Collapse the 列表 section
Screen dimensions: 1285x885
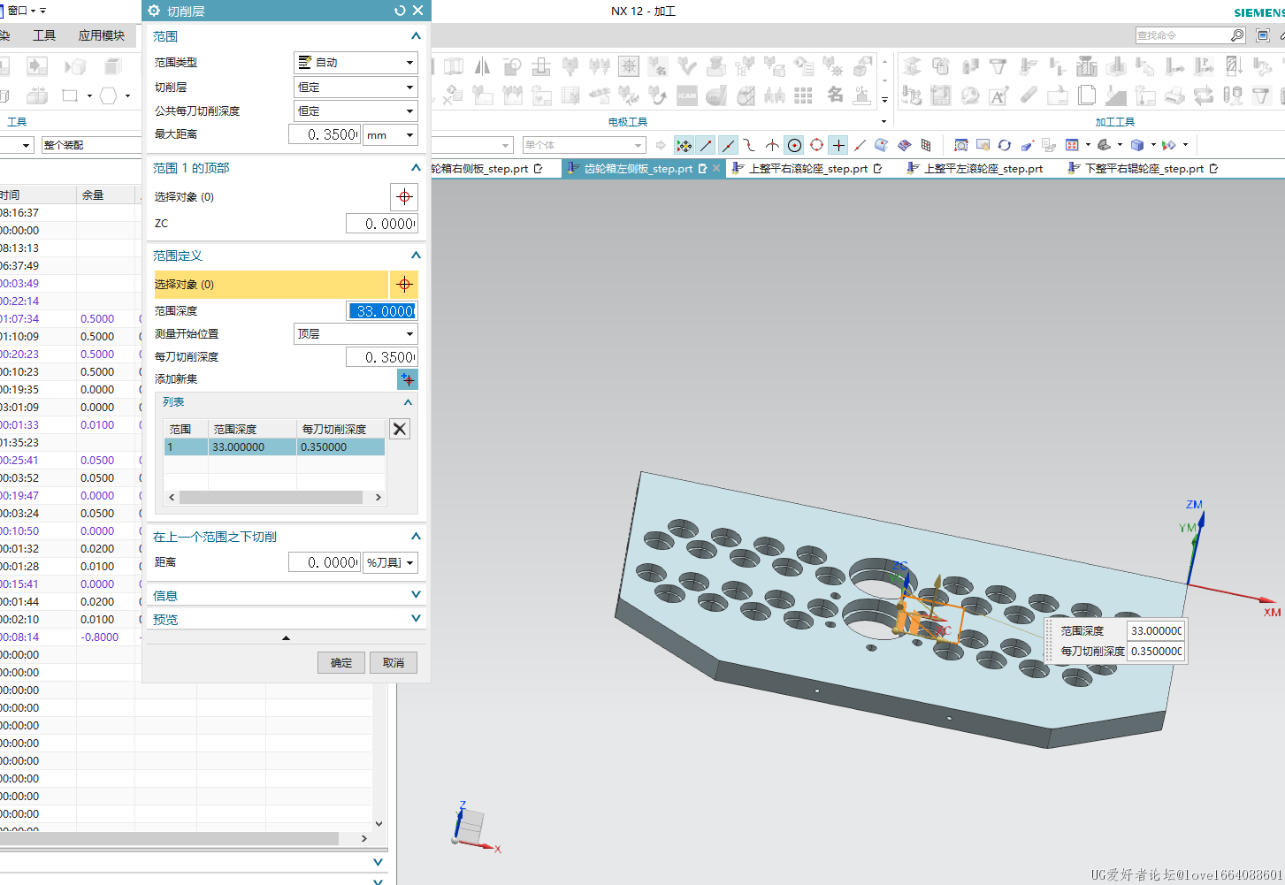[x=408, y=402]
